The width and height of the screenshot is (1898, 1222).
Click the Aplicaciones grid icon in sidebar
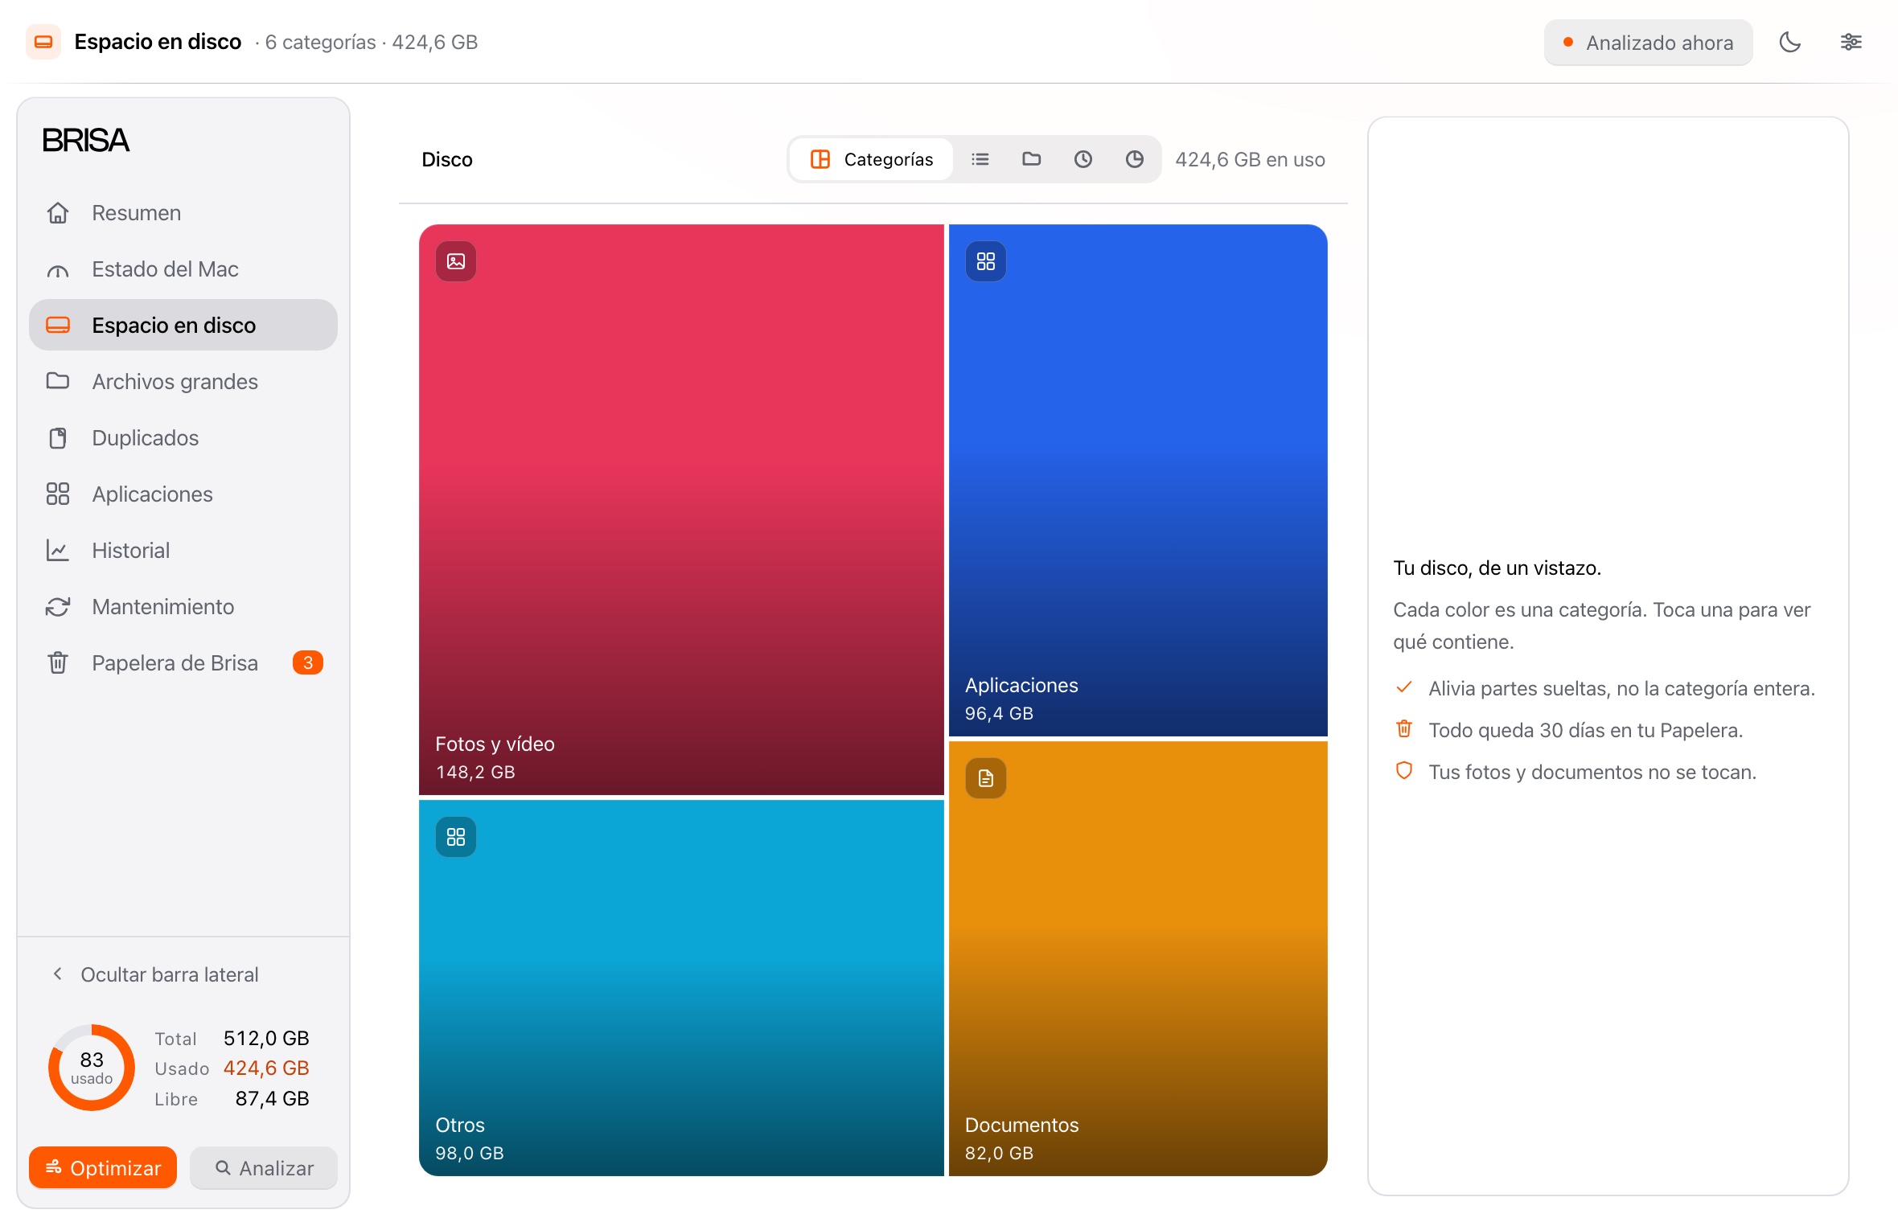coord(58,494)
